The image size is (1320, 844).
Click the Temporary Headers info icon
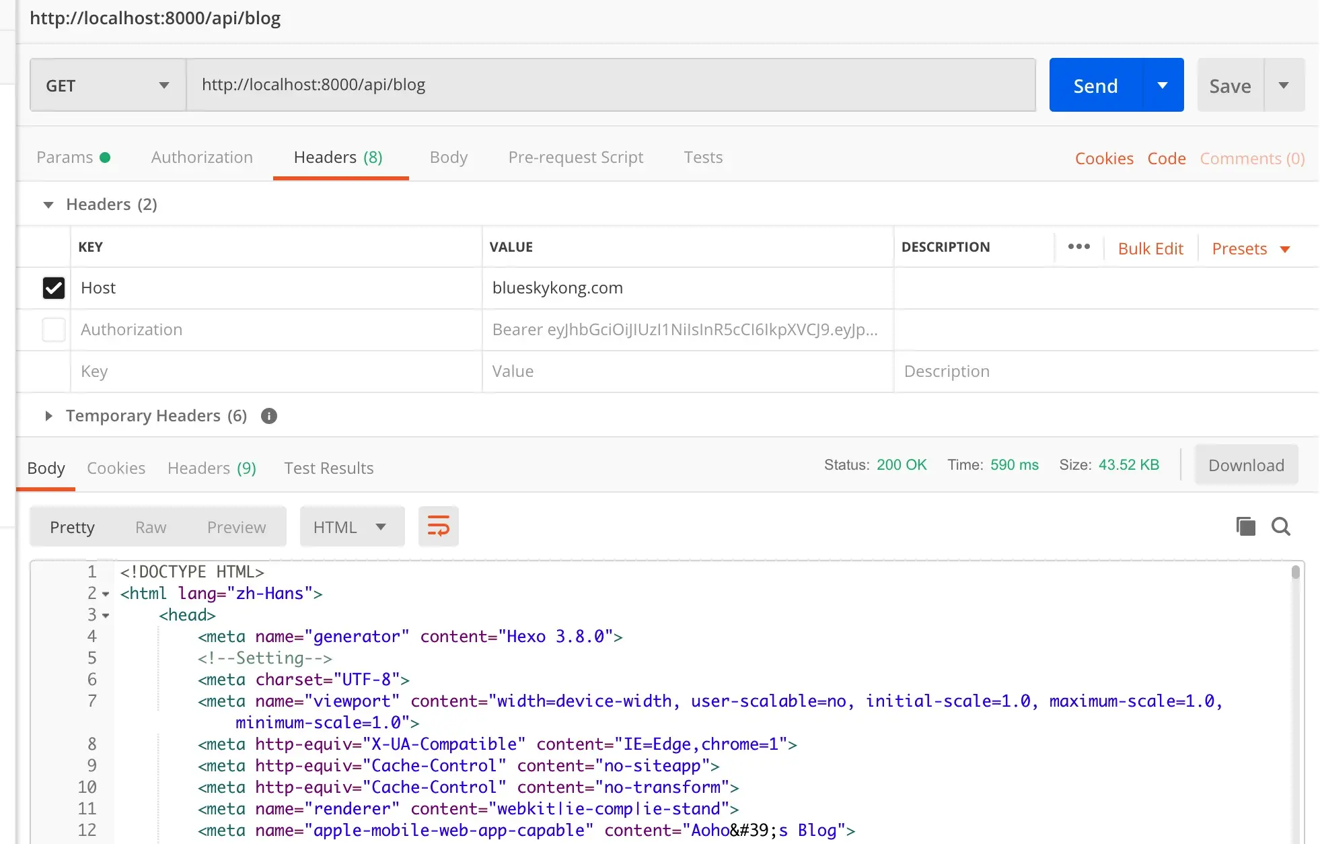click(269, 416)
